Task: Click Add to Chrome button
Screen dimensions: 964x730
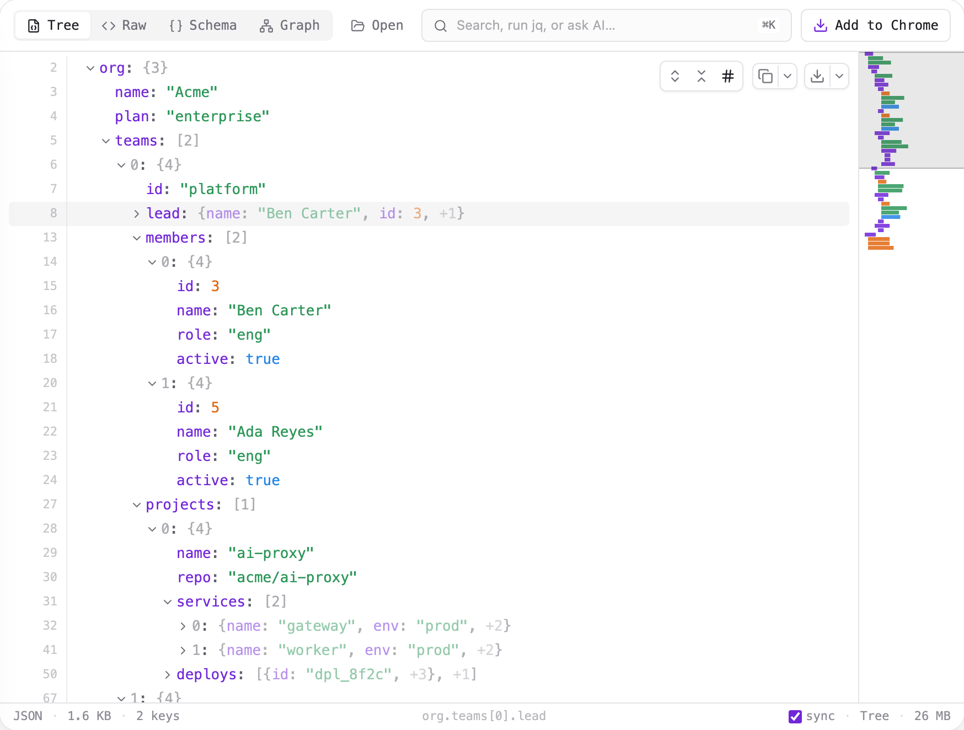Action: [875, 25]
